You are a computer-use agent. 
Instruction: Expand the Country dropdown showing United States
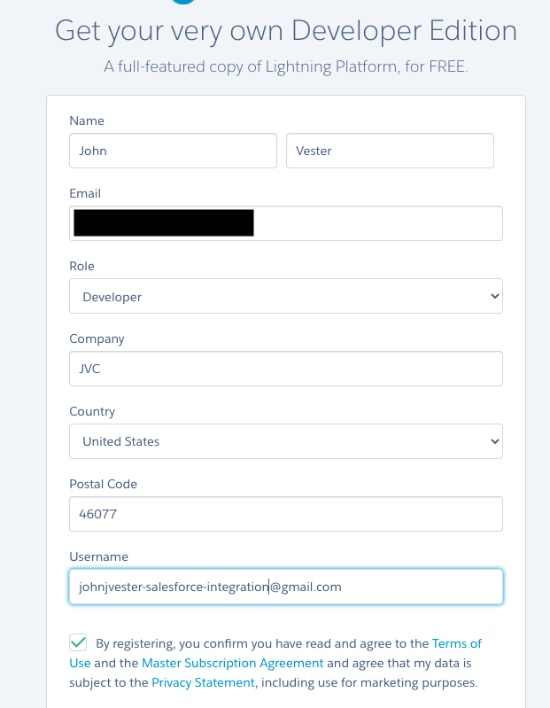tap(285, 441)
